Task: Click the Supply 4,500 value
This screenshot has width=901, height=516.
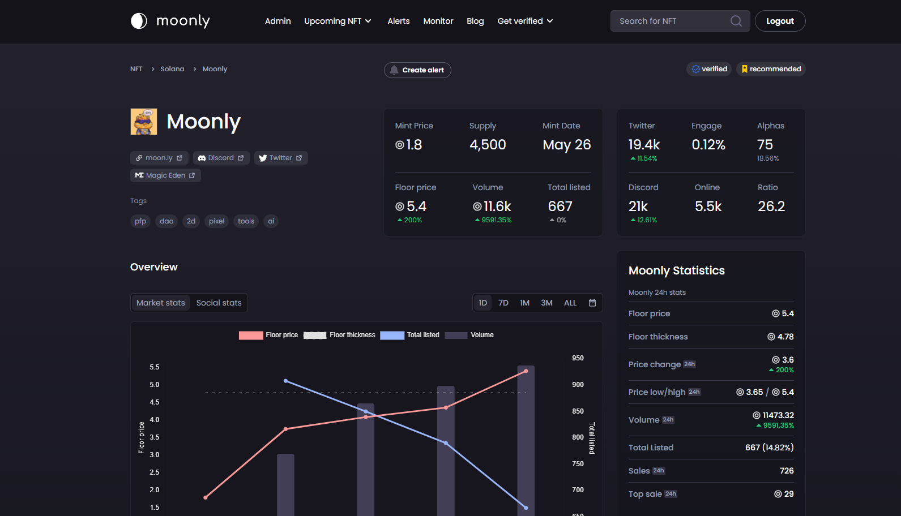Action: [488, 145]
